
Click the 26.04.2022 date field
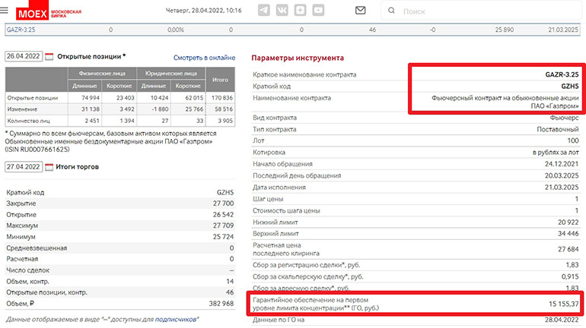click(x=24, y=56)
